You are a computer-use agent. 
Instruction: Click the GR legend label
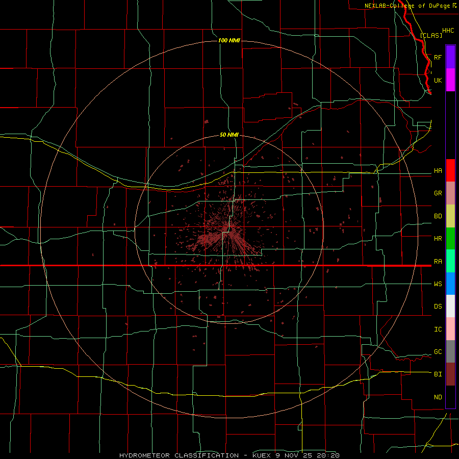click(438, 193)
